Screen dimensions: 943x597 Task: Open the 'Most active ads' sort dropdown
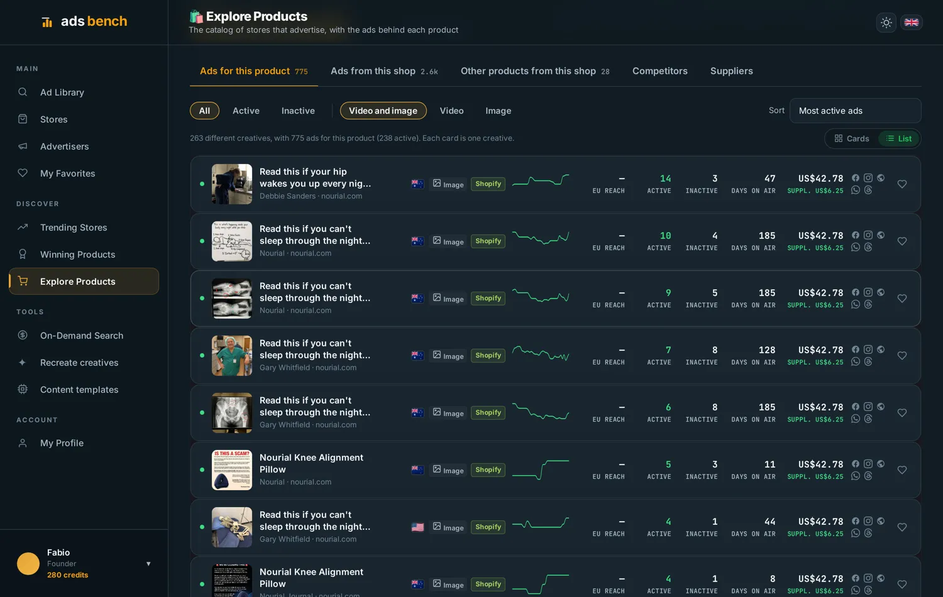[x=856, y=111]
